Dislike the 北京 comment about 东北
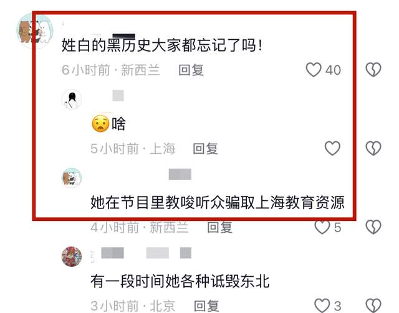This screenshot has height=313, width=399. [373, 306]
